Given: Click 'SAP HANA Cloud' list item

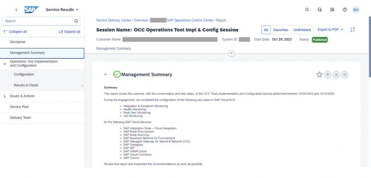Looking at the screenshot, I should click(135, 151).
